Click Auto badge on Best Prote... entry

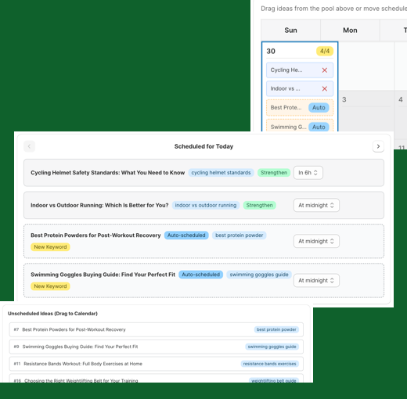pos(319,107)
